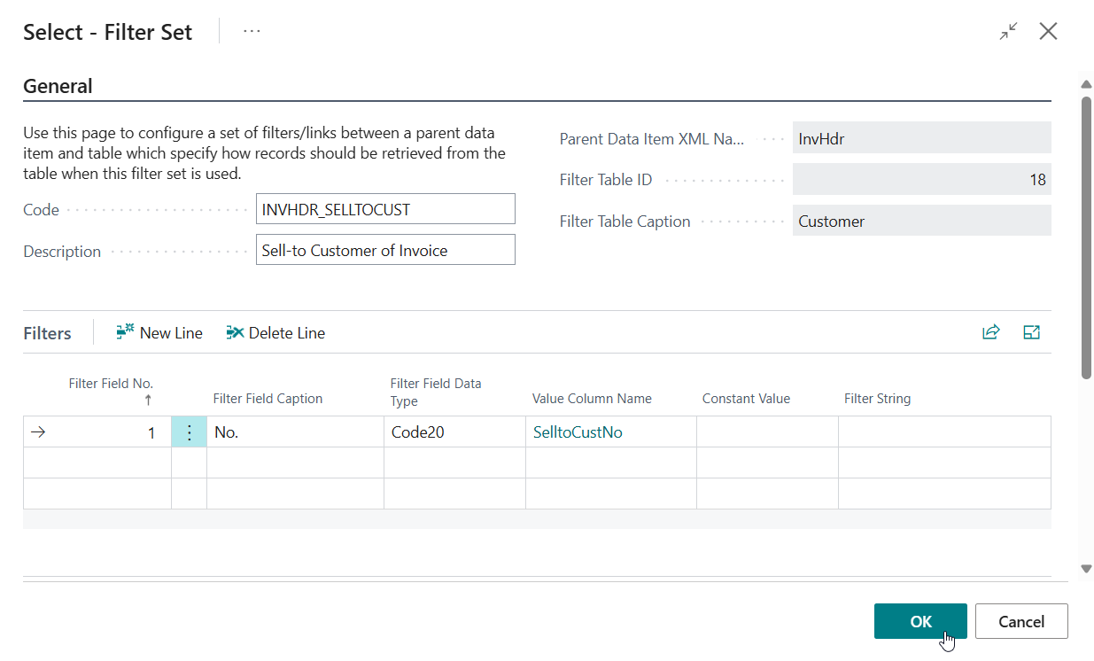Viewport: 1094px width, 661px height.
Task: Open the three-dot menu beside the page title
Action: [252, 32]
